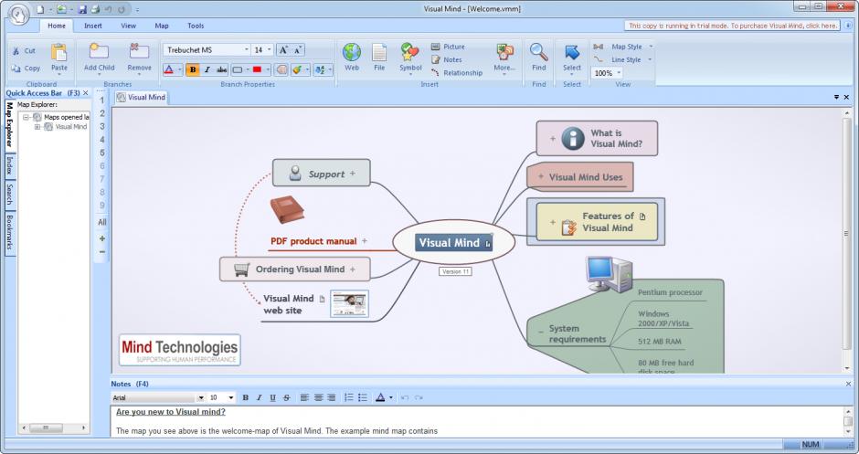Open the Arial font dropdown in Notes

[x=201, y=397]
